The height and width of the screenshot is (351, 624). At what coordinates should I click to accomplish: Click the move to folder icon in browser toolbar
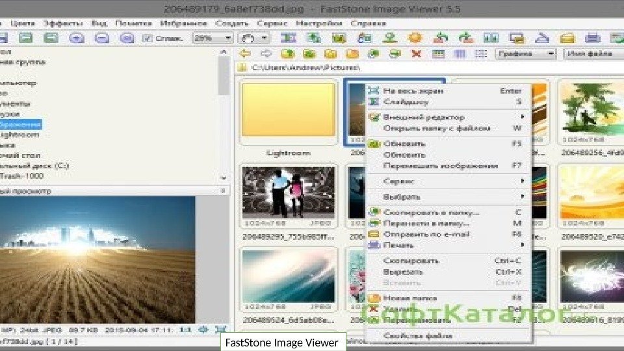point(395,53)
